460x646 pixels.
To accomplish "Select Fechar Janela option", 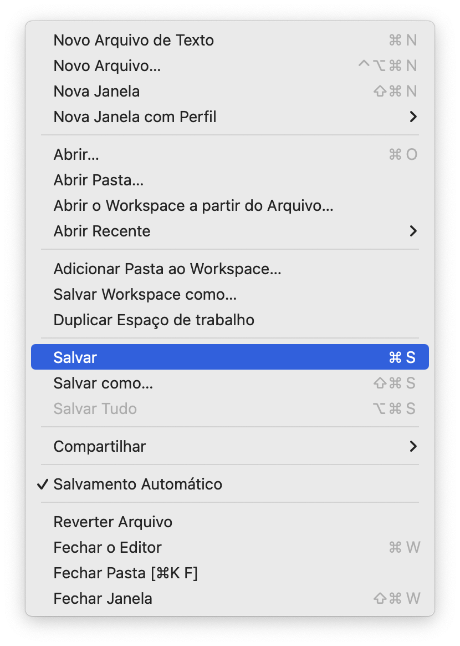I will click(x=103, y=598).
